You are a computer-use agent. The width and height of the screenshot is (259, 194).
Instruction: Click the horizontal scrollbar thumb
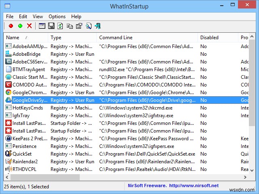45,177
